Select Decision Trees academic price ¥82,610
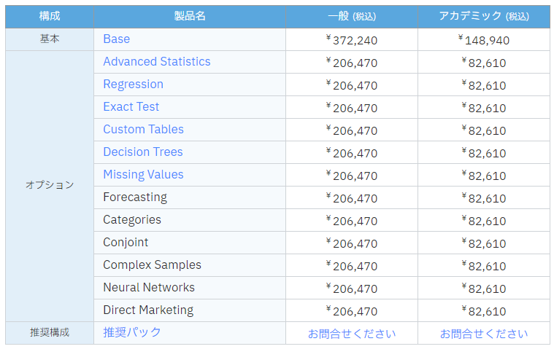The height and width of the screenshot is (349, 554). (x=484, y=153)
